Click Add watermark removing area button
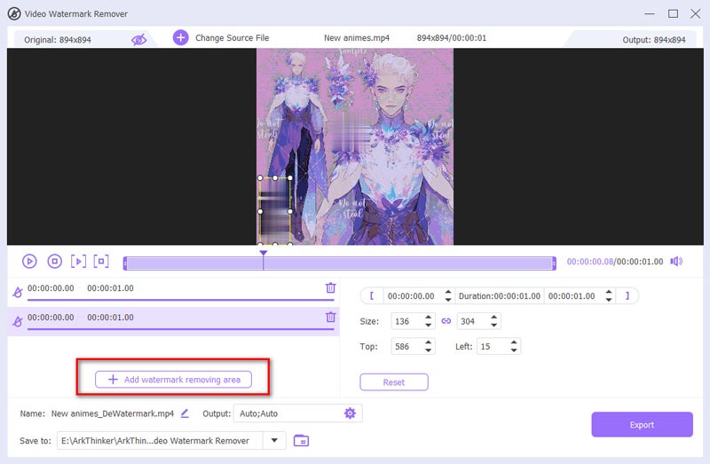Screen dimensions: 710x464 click(173, 380)
